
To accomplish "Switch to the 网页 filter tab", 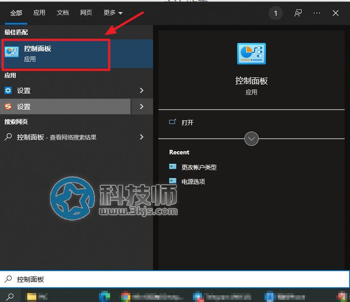I will (x=86, y=13).
